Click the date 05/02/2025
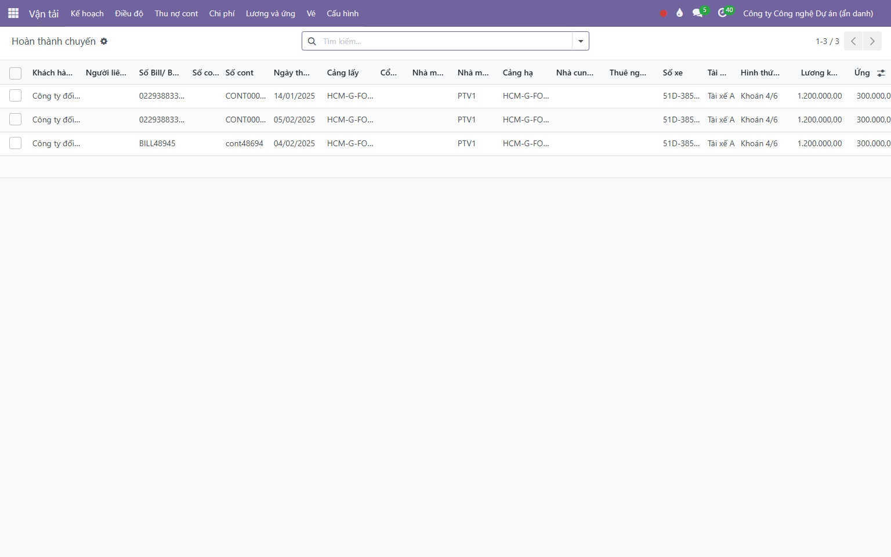This screenshot has width=891, height=557. (294, 120)
